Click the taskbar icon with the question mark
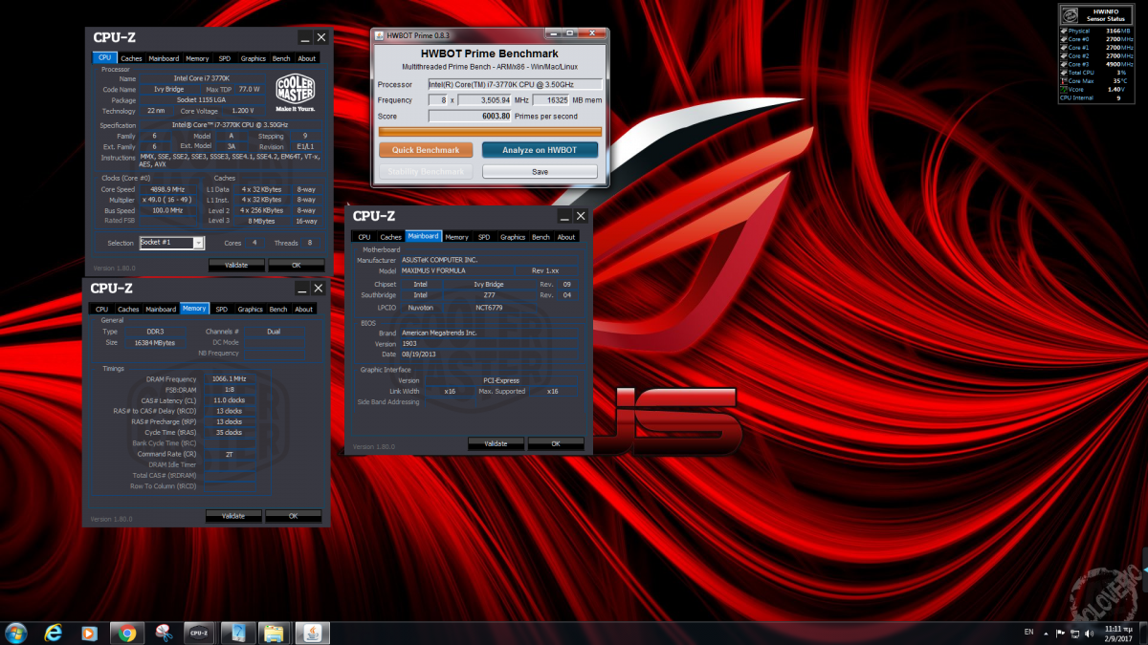Image resolution: width=1148 pixels, height=645 pixels. pyautogui.click(x=236, y=632)
